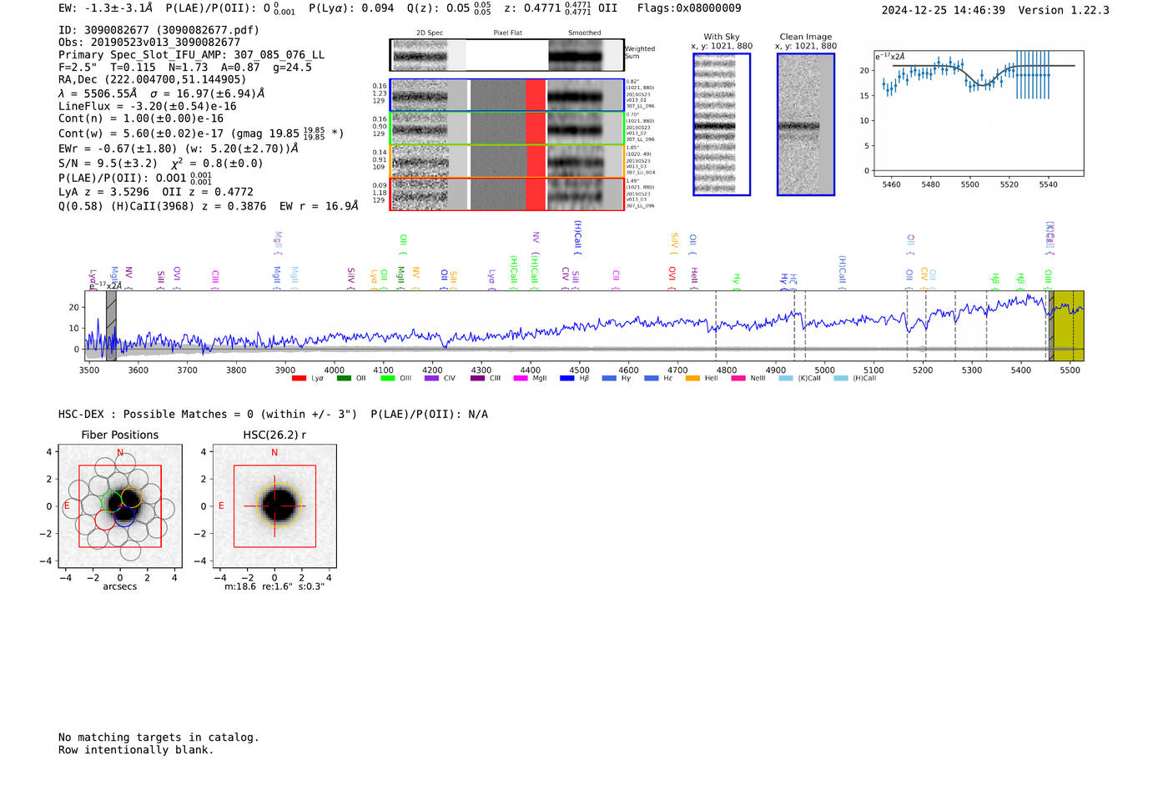Click the Q(0.58) (H)CaII(3968) line

[x=209, y=206]
